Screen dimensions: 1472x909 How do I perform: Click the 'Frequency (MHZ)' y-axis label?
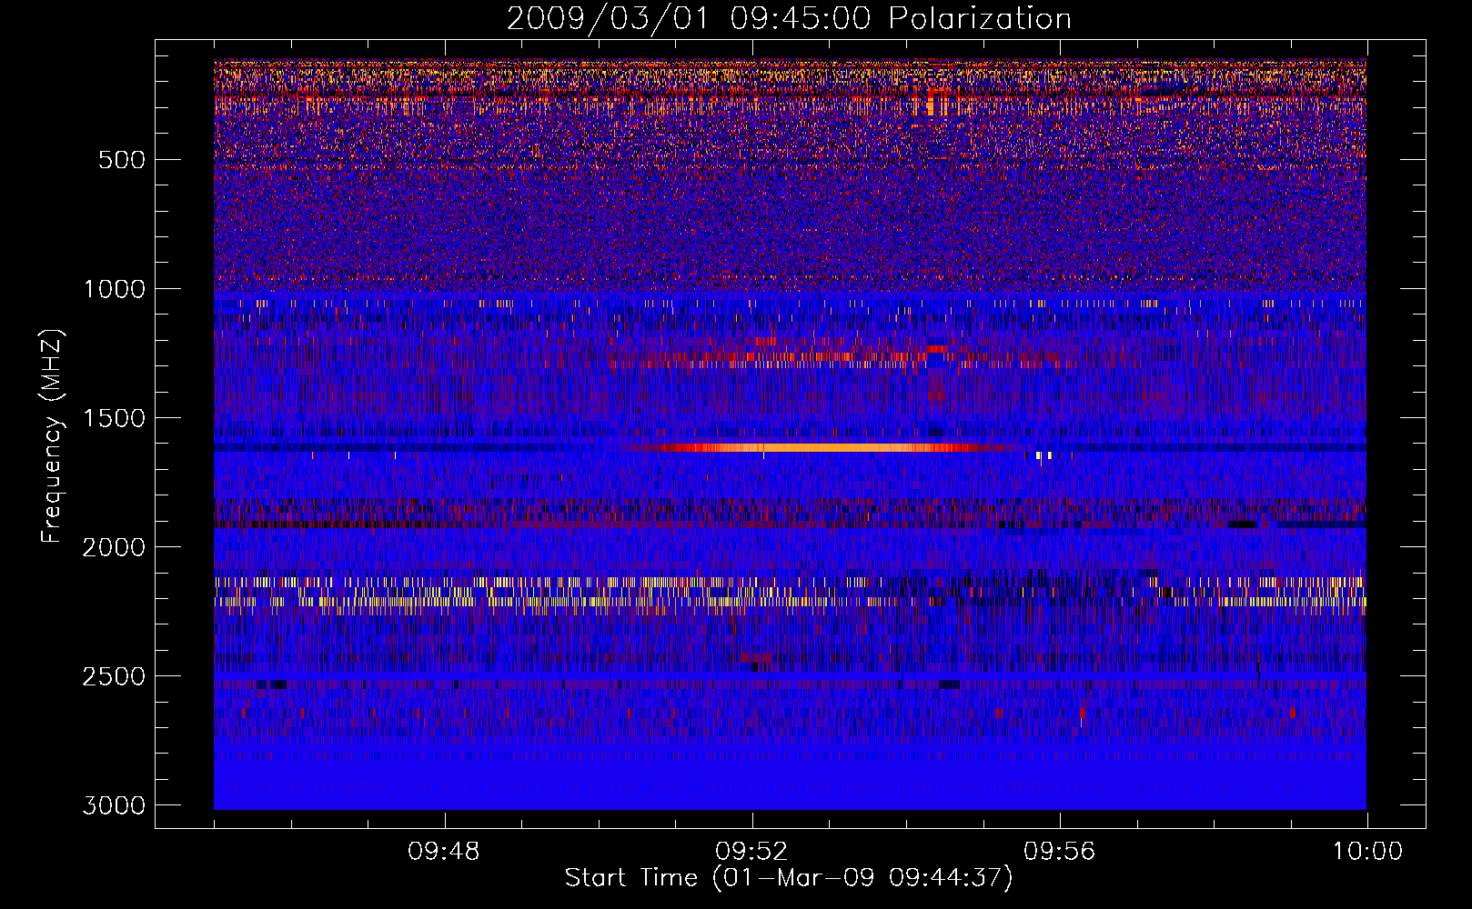coord(53,436)
